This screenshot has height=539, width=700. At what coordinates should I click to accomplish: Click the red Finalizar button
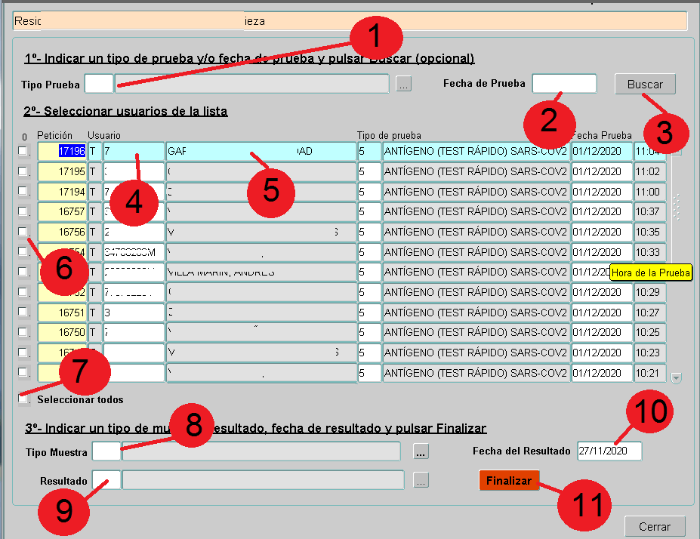(509, 480)
